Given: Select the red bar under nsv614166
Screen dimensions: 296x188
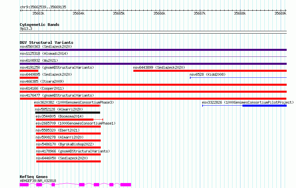Looking at the screenshot, I should tap(153, 92).
